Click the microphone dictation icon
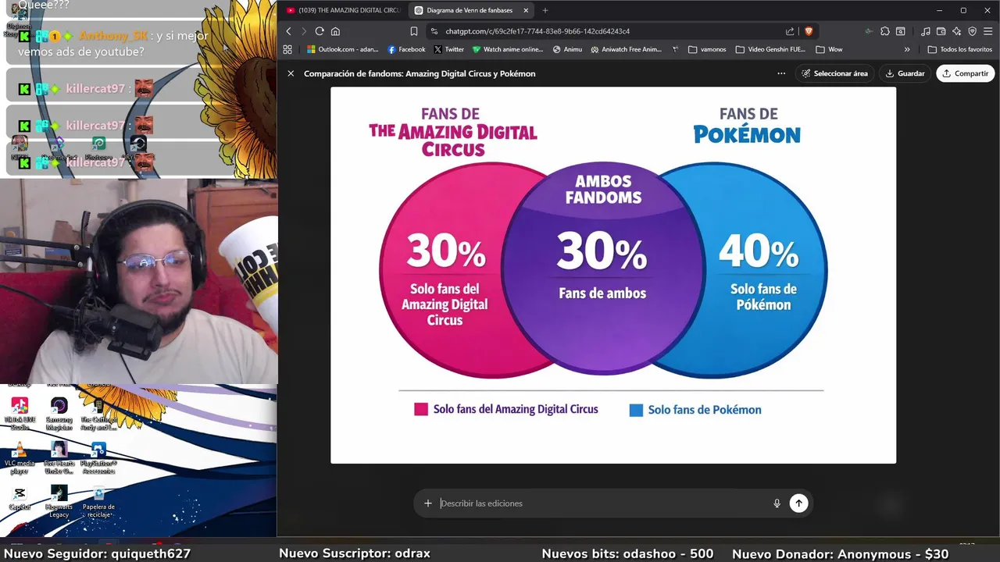This screenshot has width=1000, height=562. [777, 503]
